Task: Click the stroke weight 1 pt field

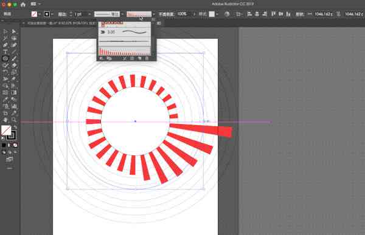Action: tap(82, 15)
